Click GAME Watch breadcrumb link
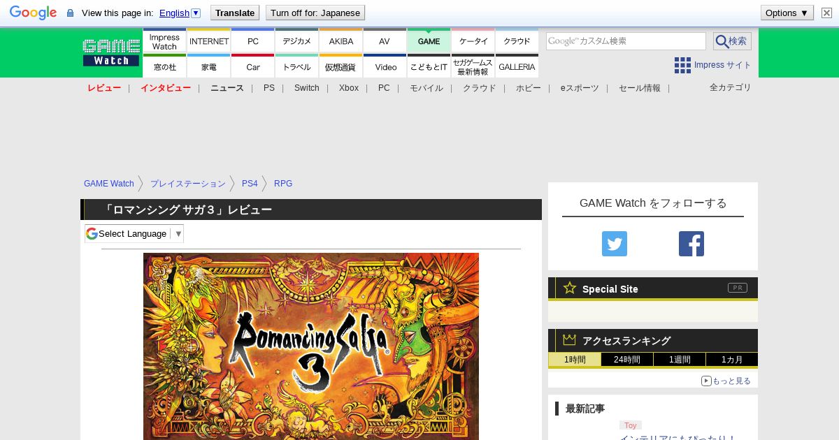Image resolution: width=839 pixels, height=440 pixels. point(109,184)
